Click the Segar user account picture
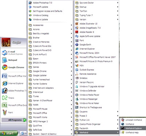The width and height of the screenshot is (146, 136). [6, 42]
